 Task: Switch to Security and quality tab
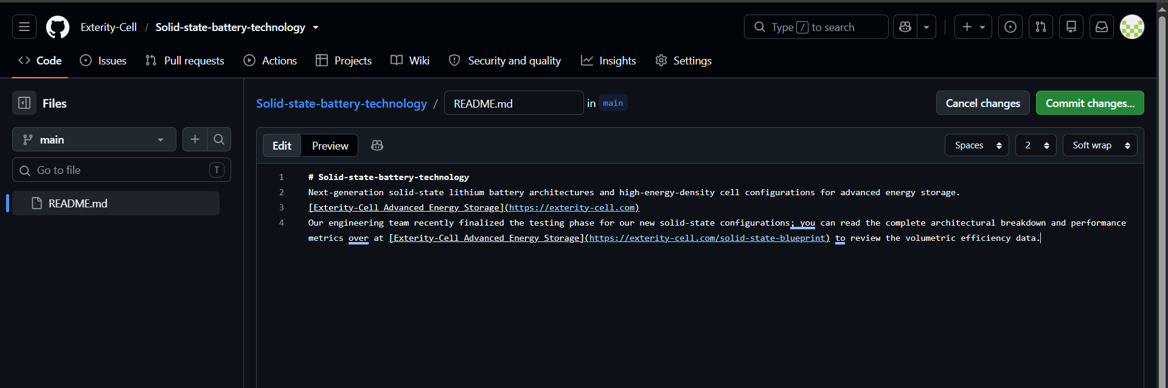pos(505,61)
